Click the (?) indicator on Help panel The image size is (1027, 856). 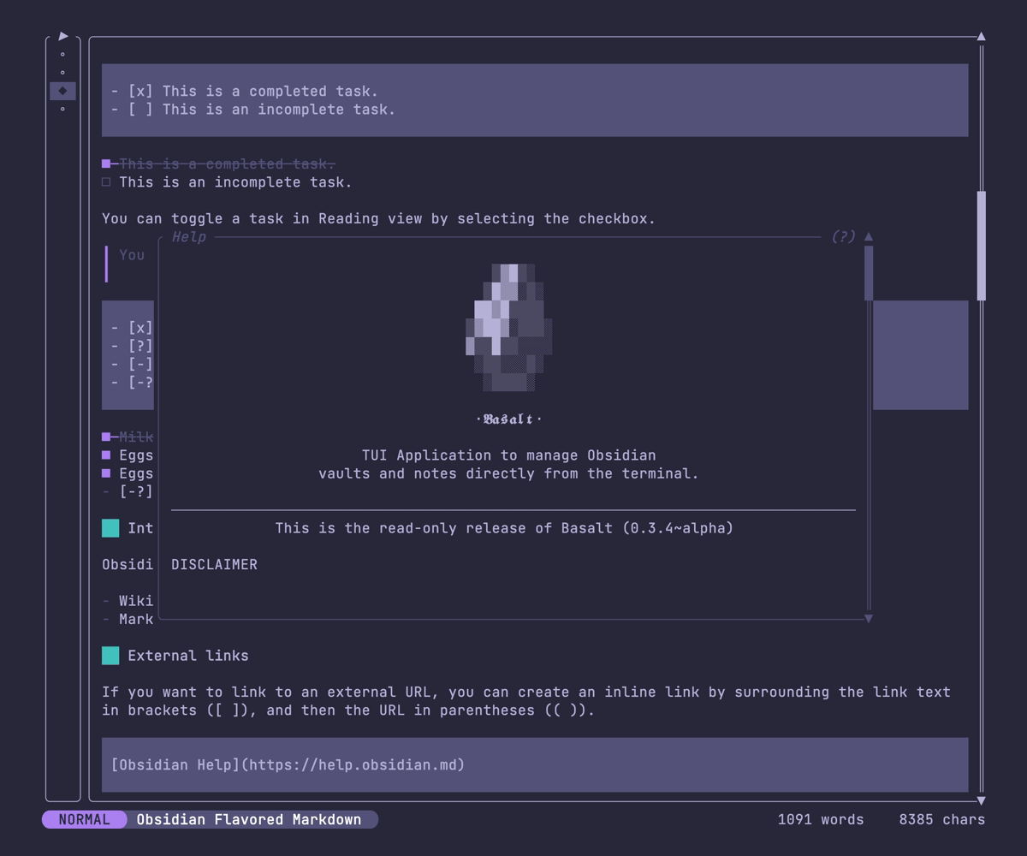[x=843, y=237]
